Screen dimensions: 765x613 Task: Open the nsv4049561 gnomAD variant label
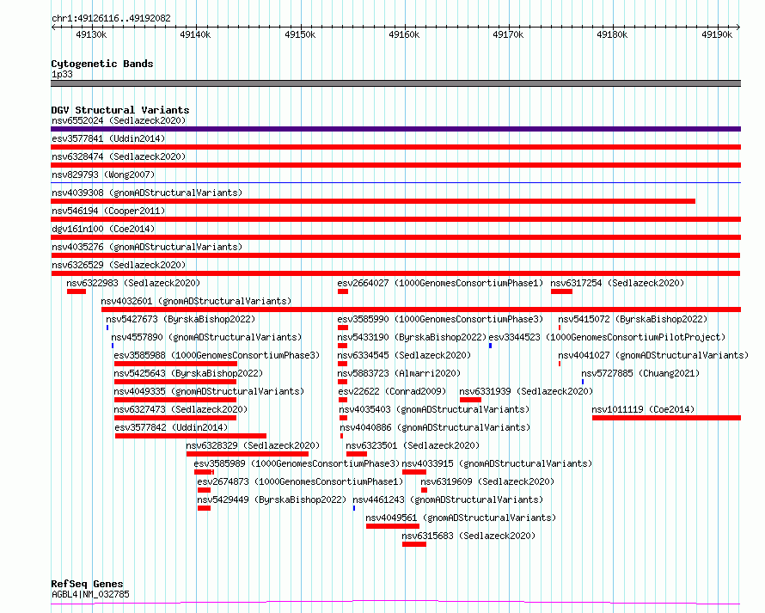tap(461, 518)
